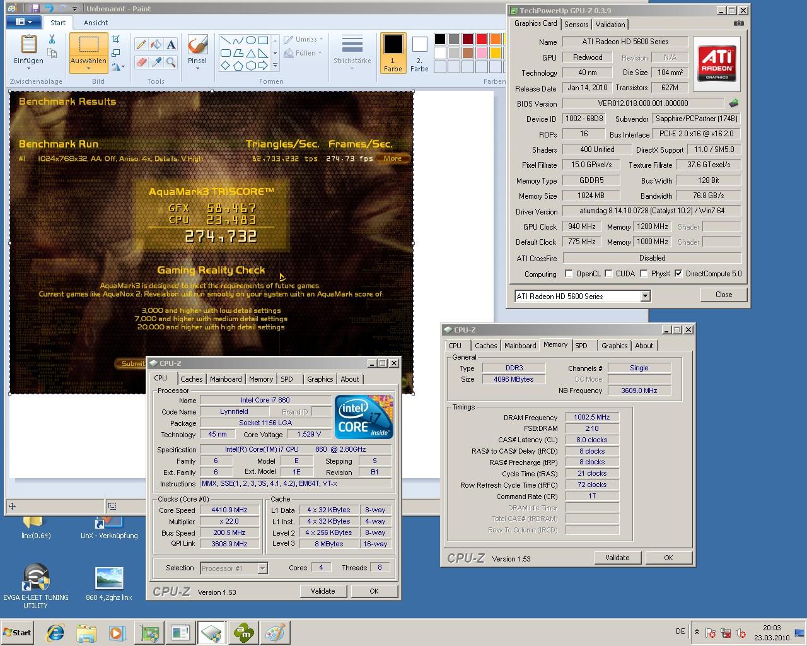Choose the oval shape in Formen gallery
Image resolution: width=807 pixels, height=646 pixels.
[x=250, y=40]
